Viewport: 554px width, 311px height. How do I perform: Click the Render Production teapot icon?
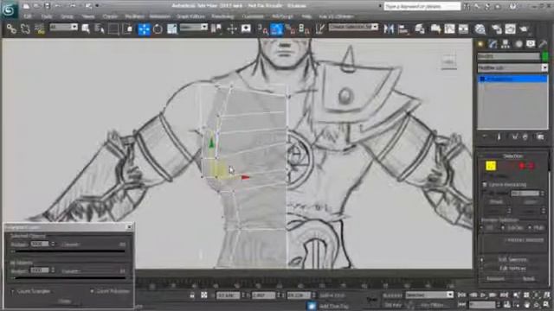(x=524, y=29)
